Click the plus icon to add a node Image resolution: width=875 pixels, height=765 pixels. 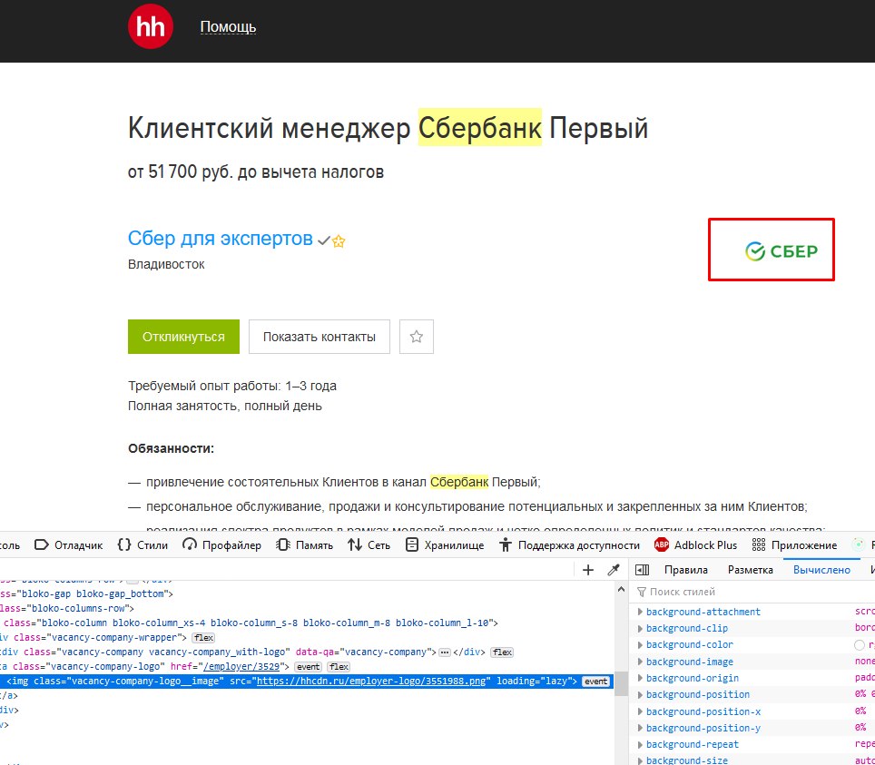(587, 570)
